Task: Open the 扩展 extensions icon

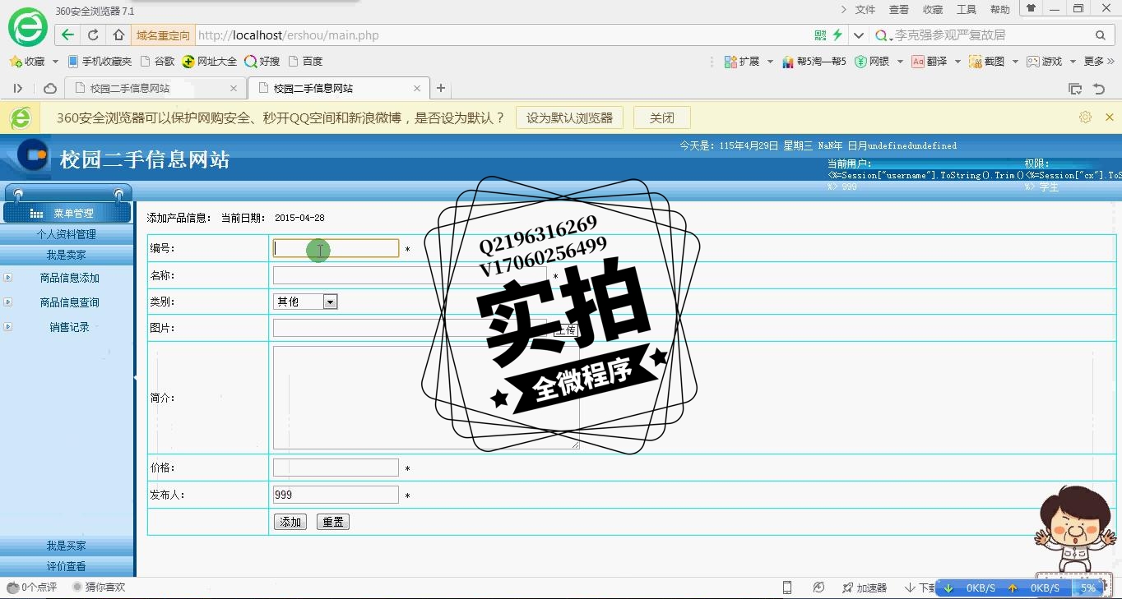Action: pos(742,62)
